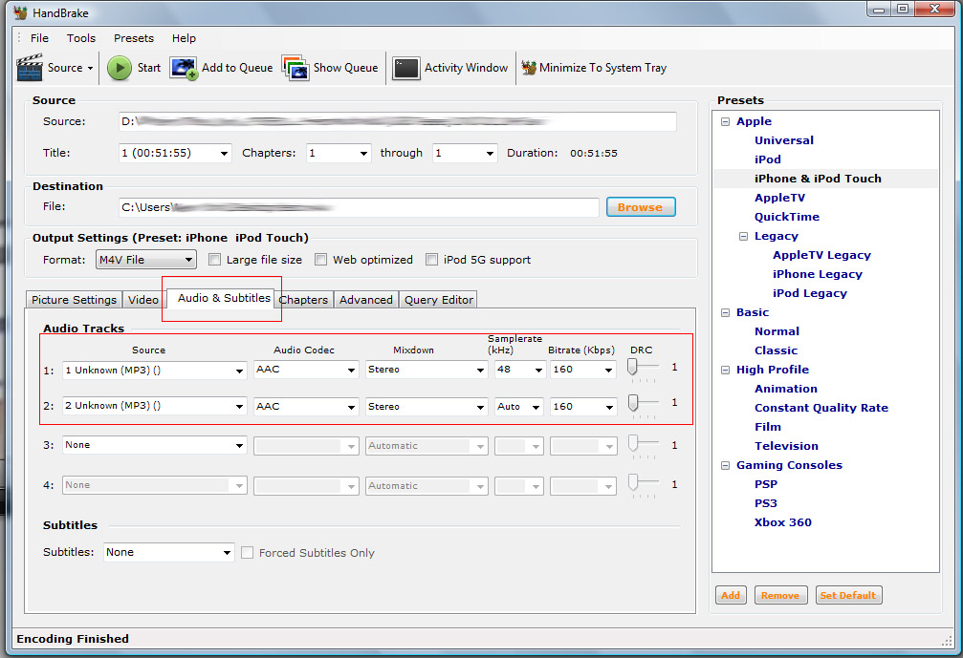
Task: Click the Destination File input field
Action: (x=359, y=207)
